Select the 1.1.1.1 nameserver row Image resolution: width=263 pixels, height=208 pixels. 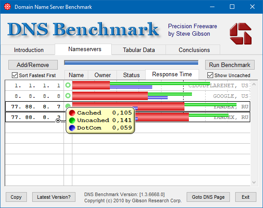(x=128, y=85)
